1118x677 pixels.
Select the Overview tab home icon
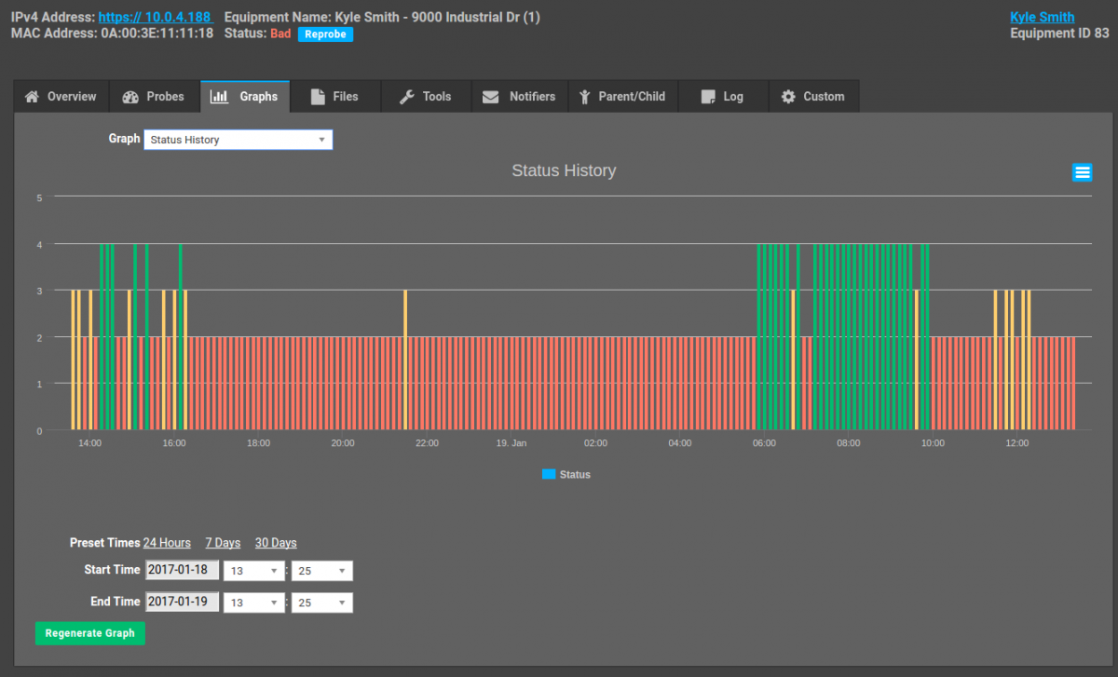pyautogui.click(x=32, y=96)
